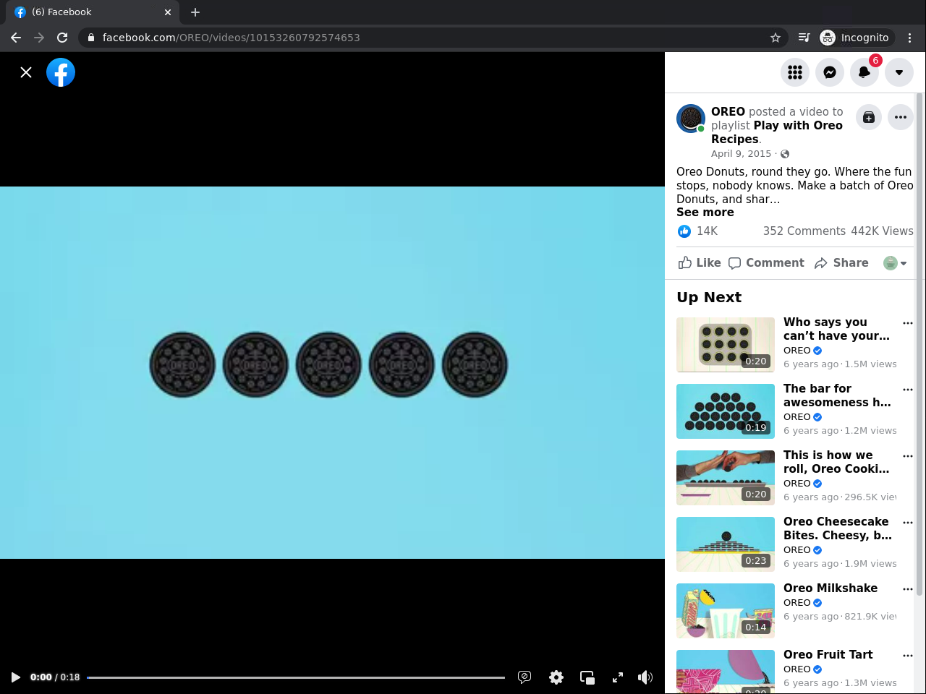Open Chrome three-dot menu
The width and height of the screenshot is (926, 694).
[x=910, y=38]
